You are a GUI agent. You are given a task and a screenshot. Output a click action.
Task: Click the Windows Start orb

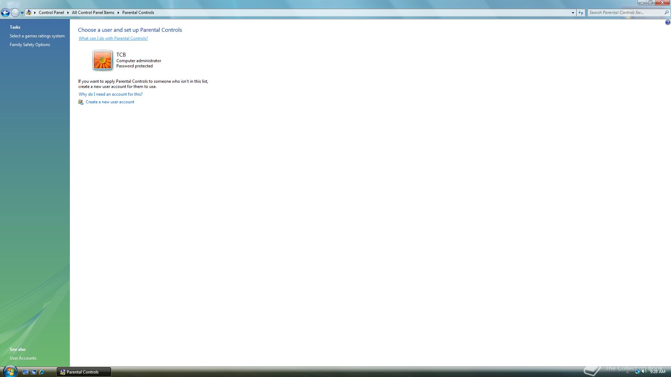(x=10, y=371)
